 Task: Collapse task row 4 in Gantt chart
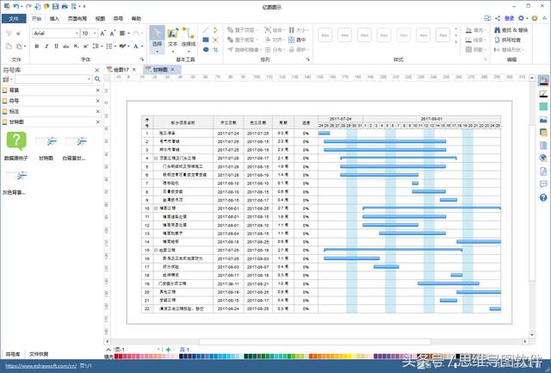coord(156,159)
